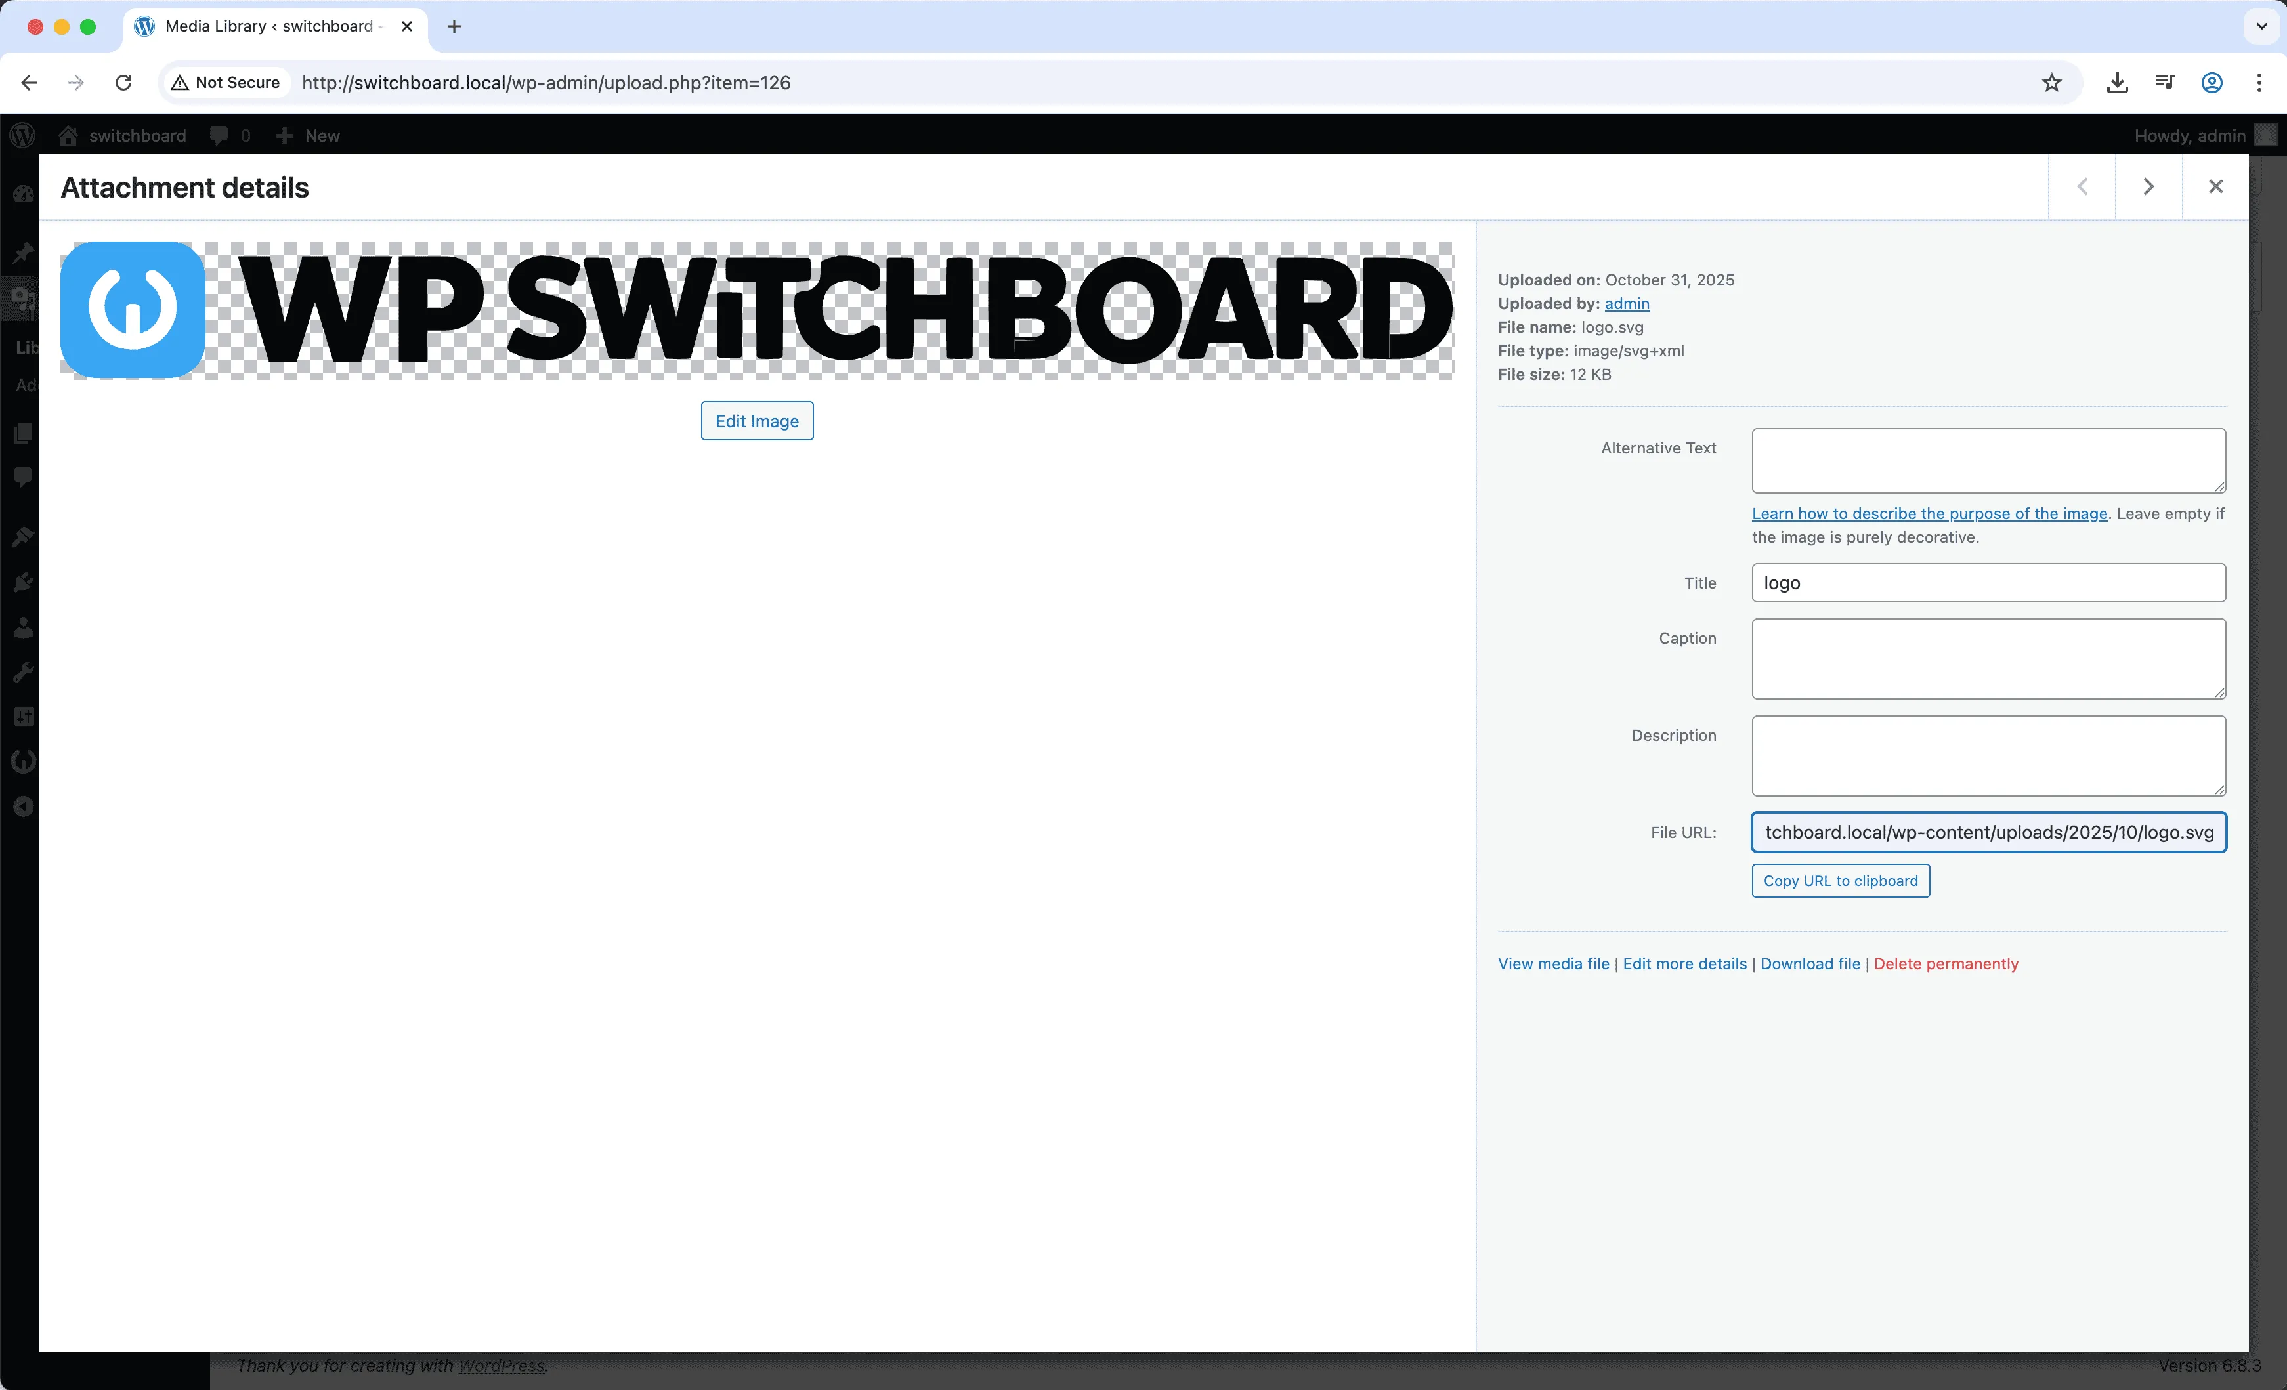
Task: Click Copy URL to clipboard
Action: tap(1839, 881)
